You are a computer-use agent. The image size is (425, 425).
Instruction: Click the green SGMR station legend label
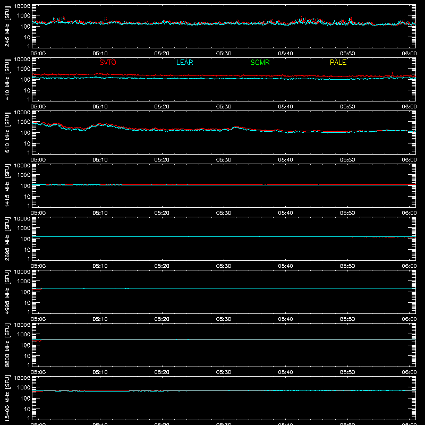260,62
